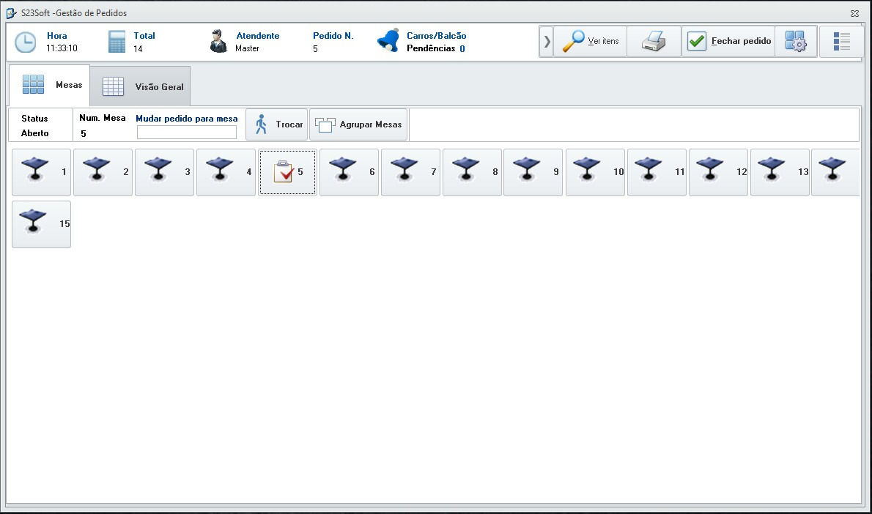
Task: Expand toolbar with the chevron arrow
Action: point(547,42)
